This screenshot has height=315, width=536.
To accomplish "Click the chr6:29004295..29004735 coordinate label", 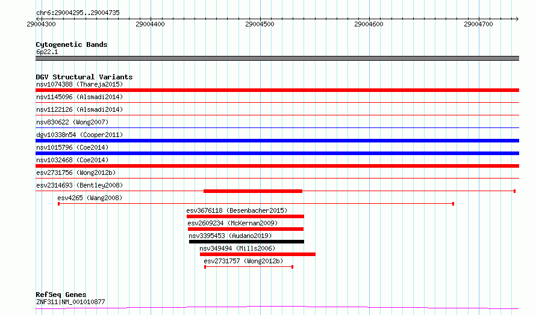I will (78, 13).
